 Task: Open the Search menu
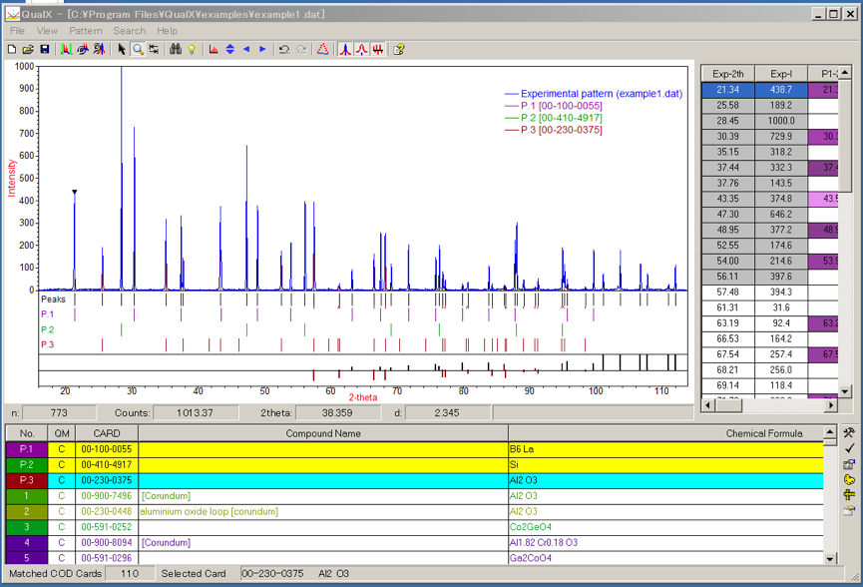[129, 31]
